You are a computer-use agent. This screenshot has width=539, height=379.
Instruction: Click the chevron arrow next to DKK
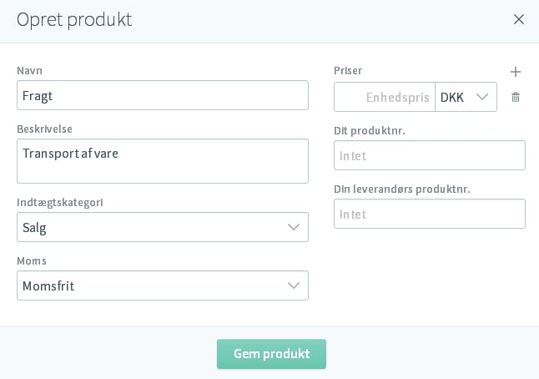coord(482,97)
